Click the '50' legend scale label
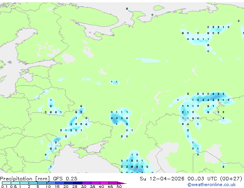The width and height of the screenshot is (244, 188). coord(119,186)
